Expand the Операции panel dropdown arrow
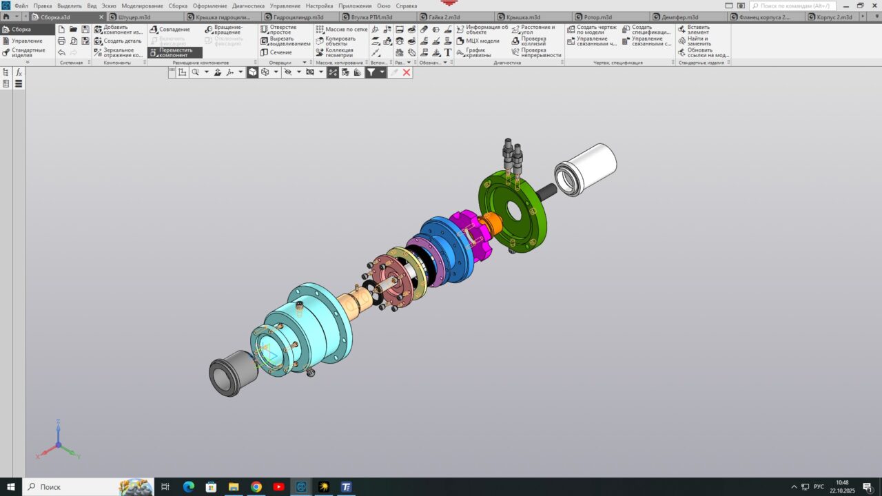The width and height of the screenshot is (882, 496). [x=304, y=63]
